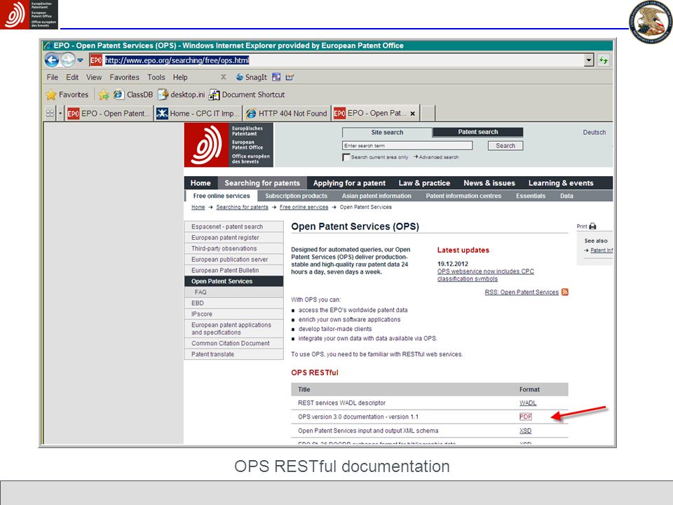This screenshot has width=673, height=505.
Task: Open Learning & events navigation
Action: click(x=561, y=183)
